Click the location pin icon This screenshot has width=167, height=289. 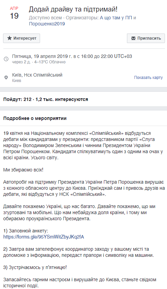[6, 77]
